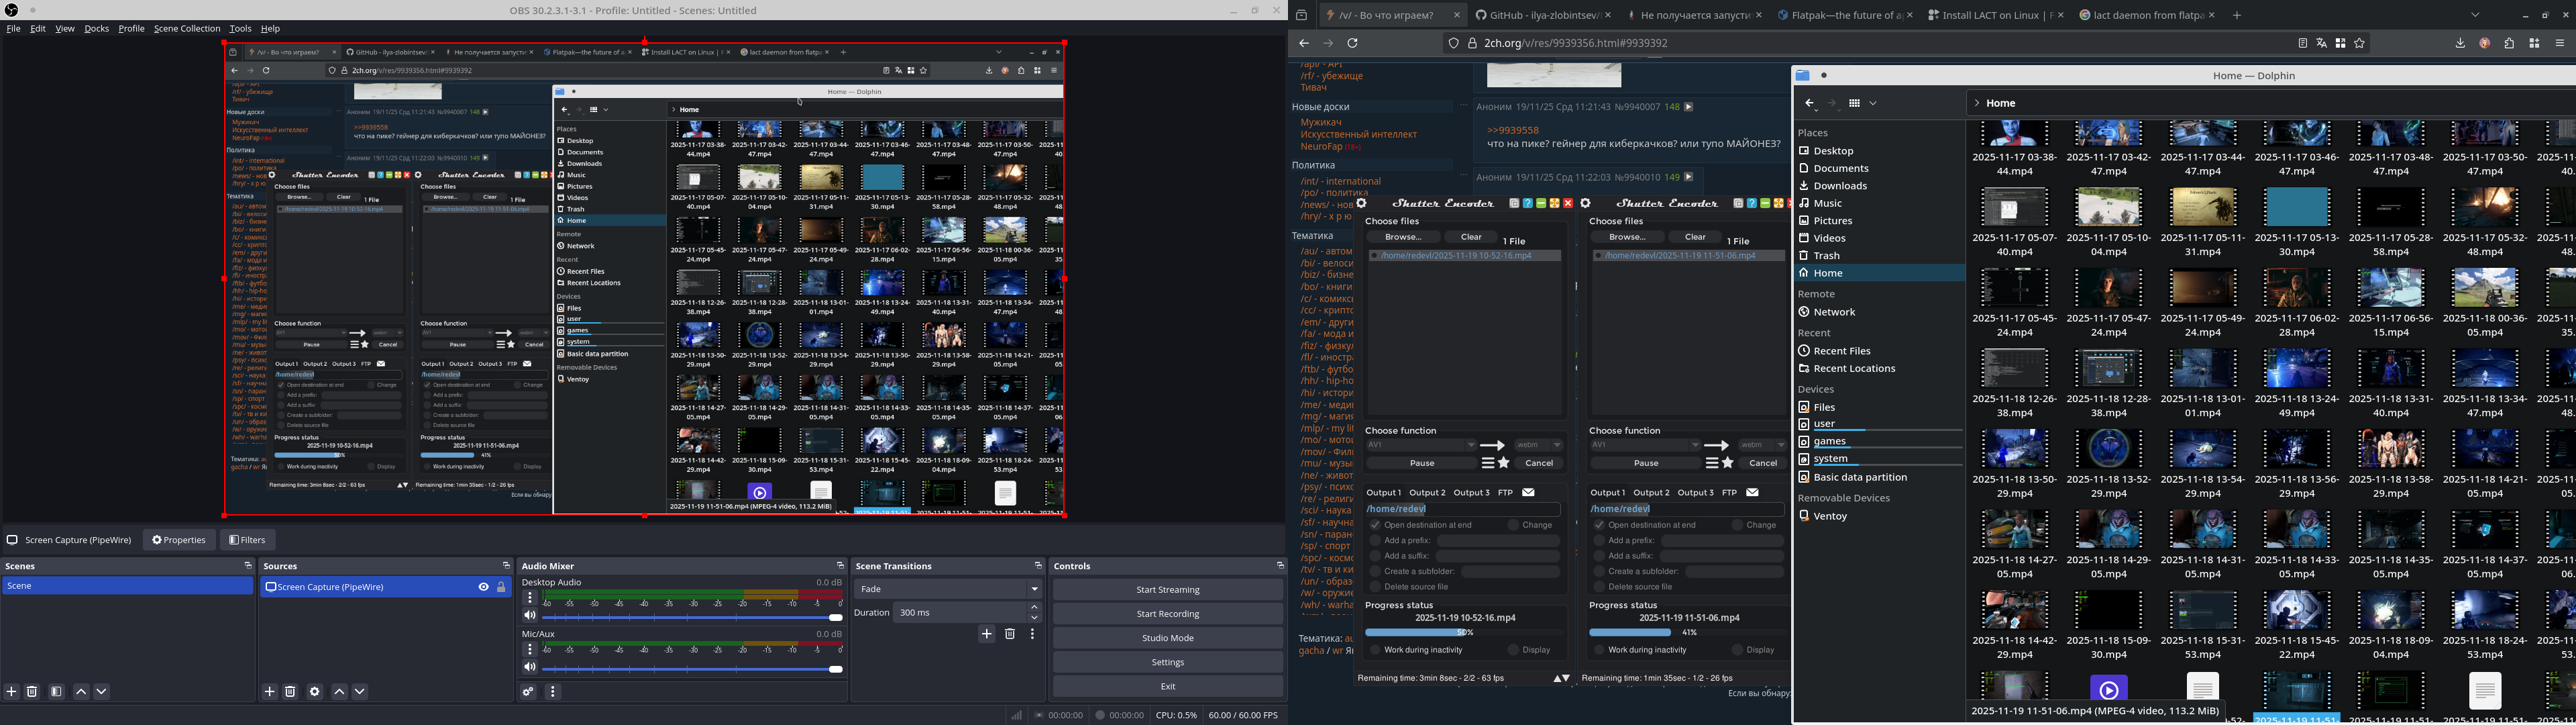Image resolution: width=2576 pixels, height=725 pixels.
Task: Toggle visibility eye of Screen Capture source
Action: 483,587
